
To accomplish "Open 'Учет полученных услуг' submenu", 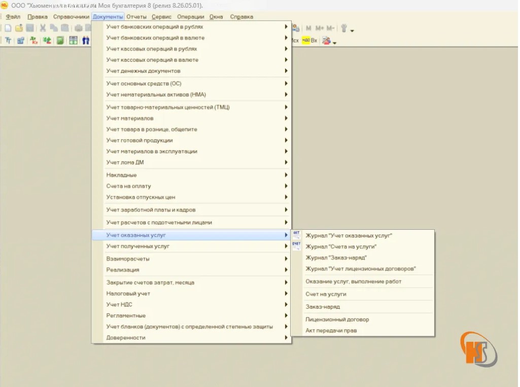I will pos(191,246).
